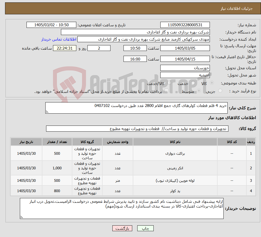Click the request creator name field

(143, 39)
